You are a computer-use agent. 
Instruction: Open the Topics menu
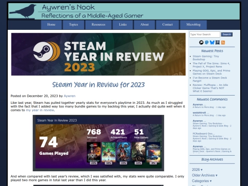click(73, 25)
